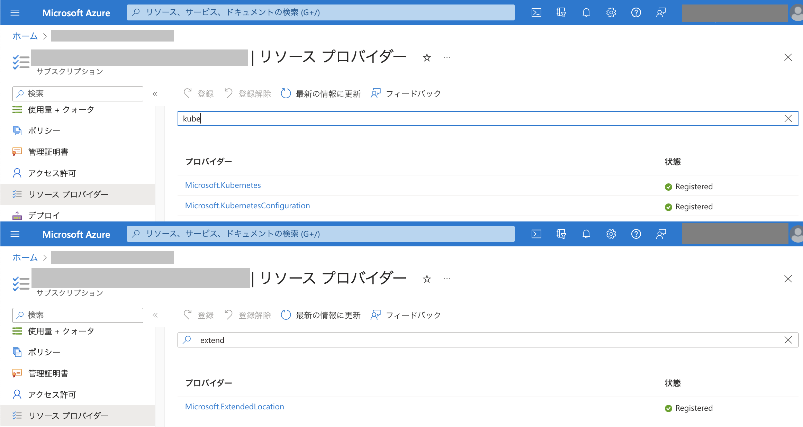Sort by プロバイダー column in lower table

(208, 383)
